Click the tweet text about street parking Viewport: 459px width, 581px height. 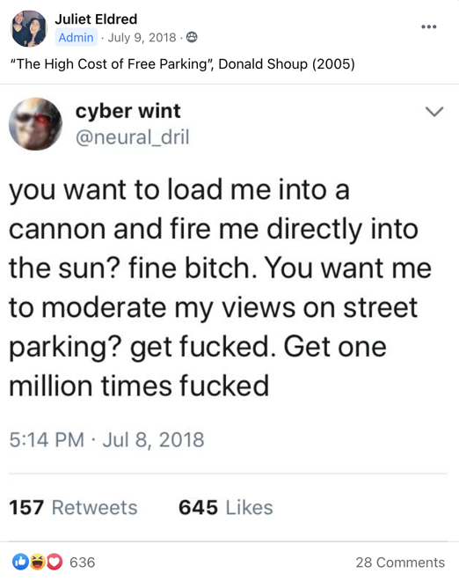(x=220, y=288)
